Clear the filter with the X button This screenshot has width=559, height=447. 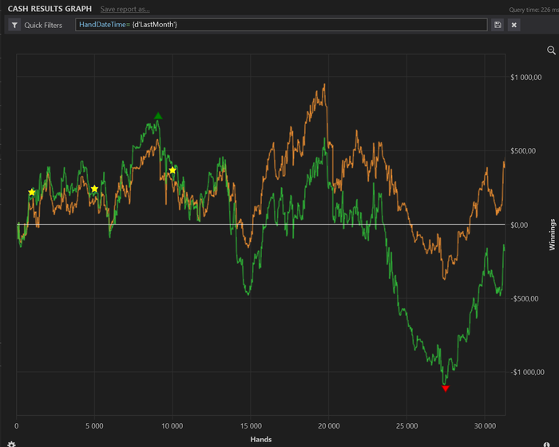click(513, 25)
